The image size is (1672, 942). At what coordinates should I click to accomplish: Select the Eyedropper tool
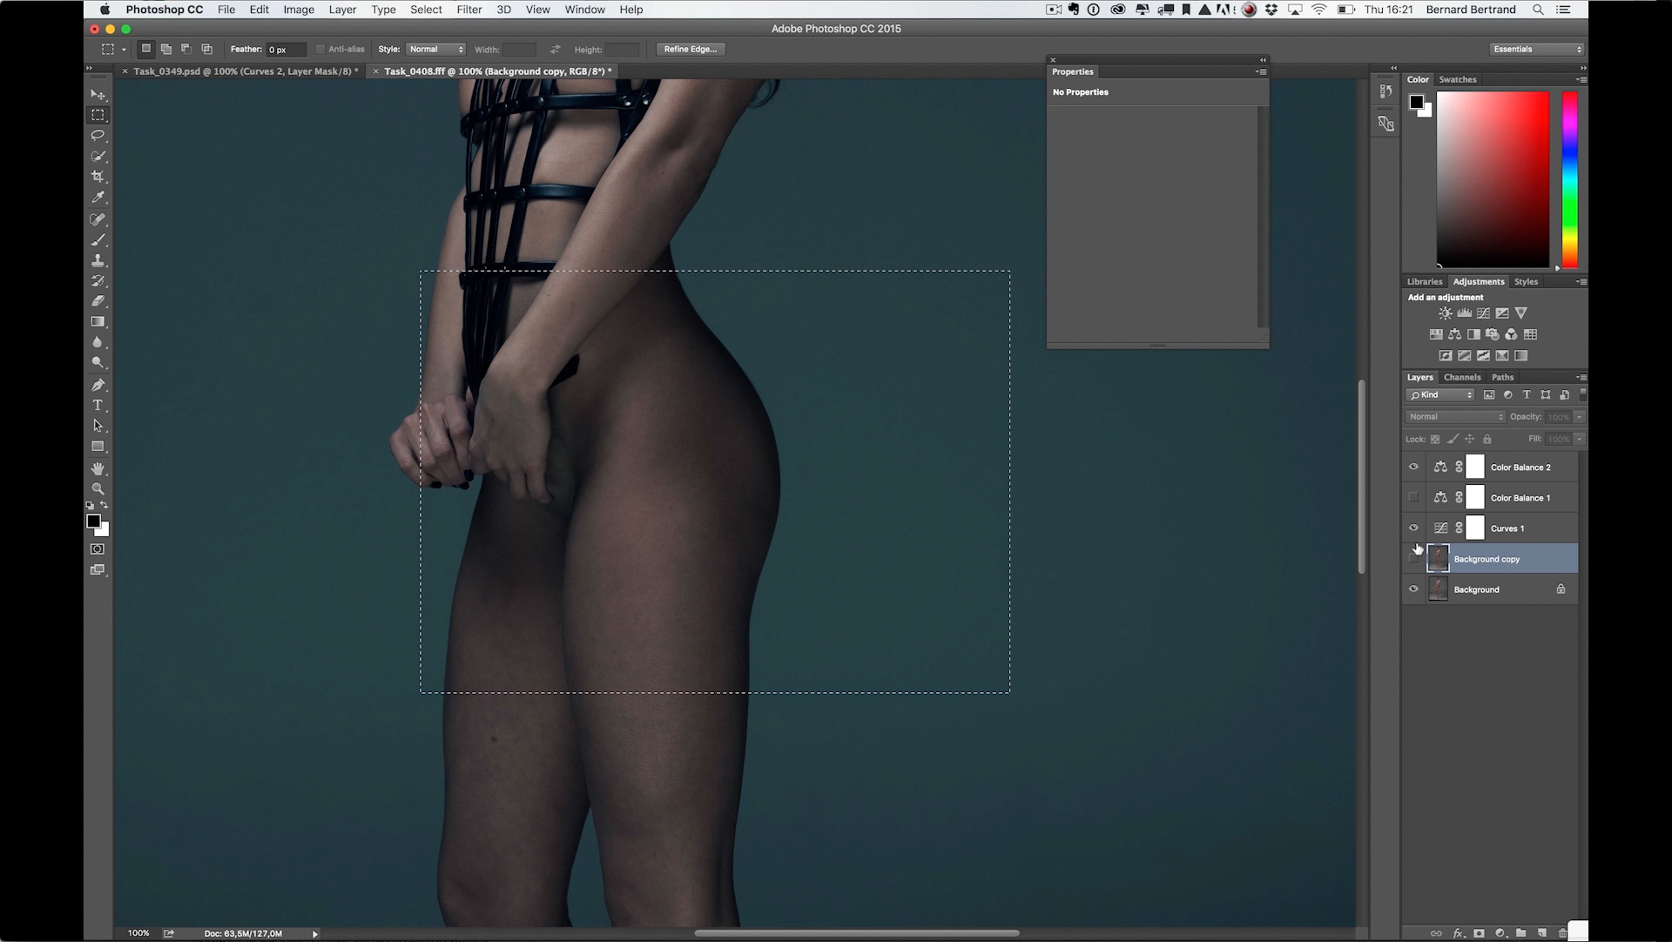tap(98, 197)
